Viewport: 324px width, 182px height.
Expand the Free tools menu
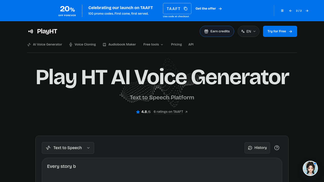click(x=153, y=44)
